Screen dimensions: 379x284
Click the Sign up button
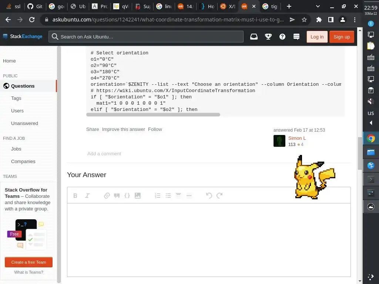click(342, 37)
